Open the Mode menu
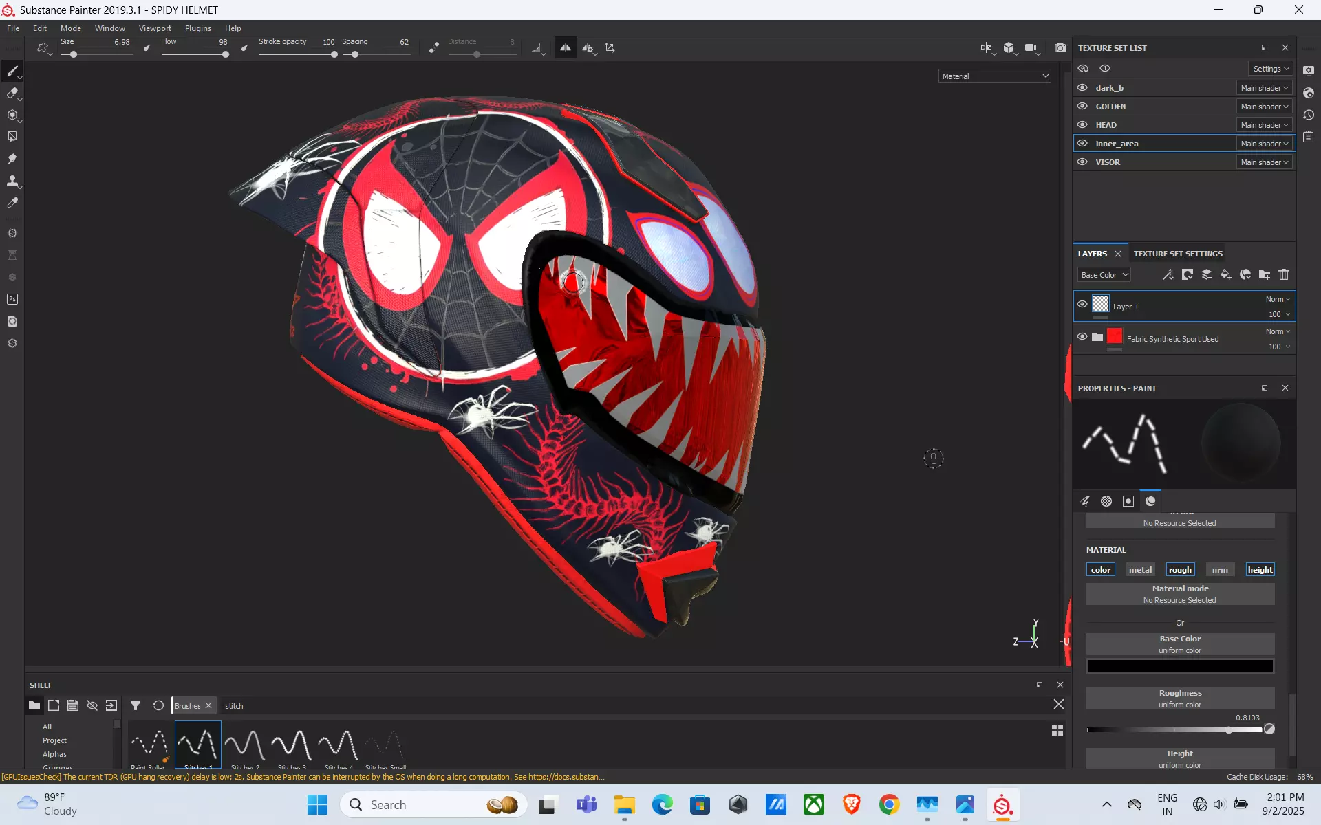Image resolution: width=1321 pixels, height=825 pixels. point(71,28)
